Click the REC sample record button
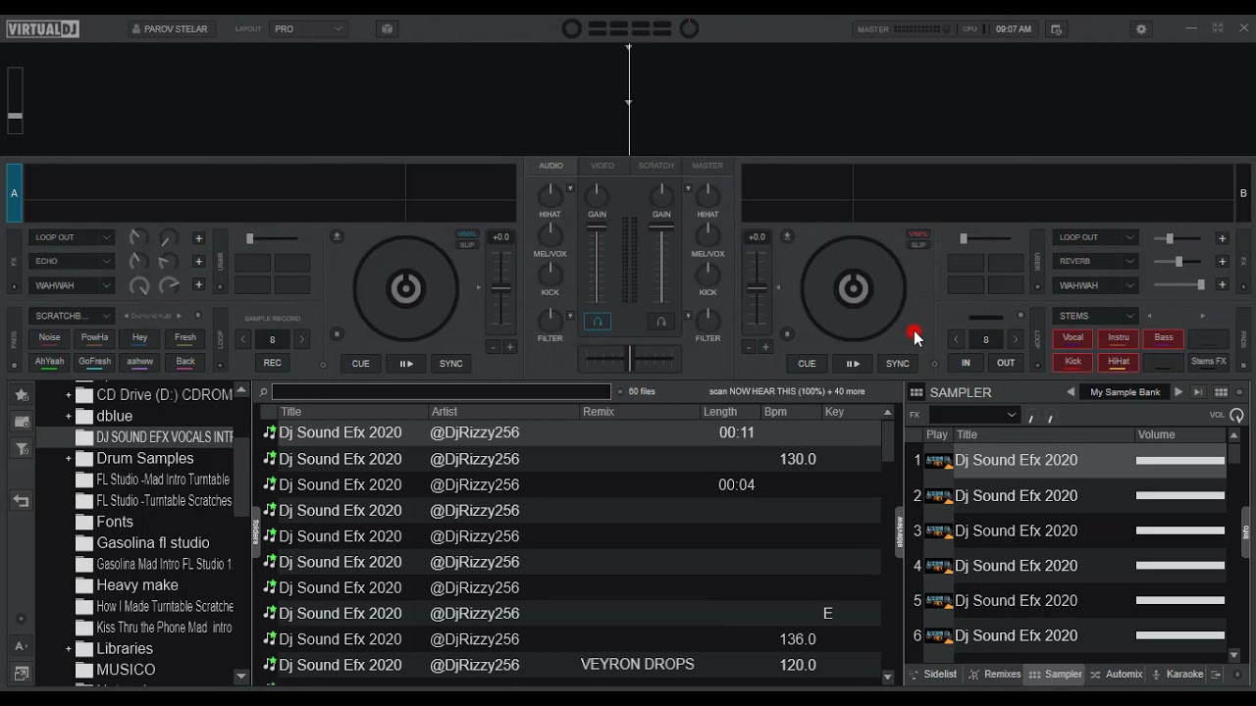1256x706 pixels. click(273, 363)
